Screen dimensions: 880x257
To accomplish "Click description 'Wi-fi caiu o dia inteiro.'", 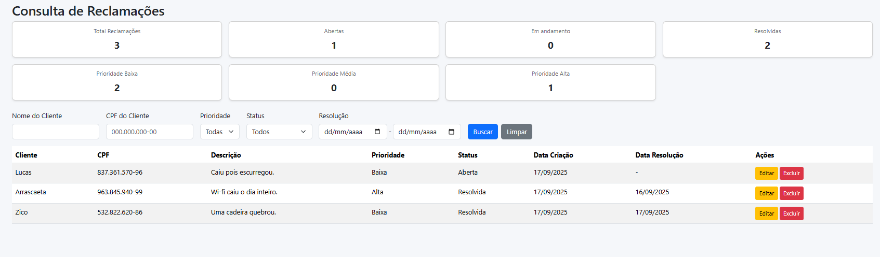I will click(x=244, y=192).
